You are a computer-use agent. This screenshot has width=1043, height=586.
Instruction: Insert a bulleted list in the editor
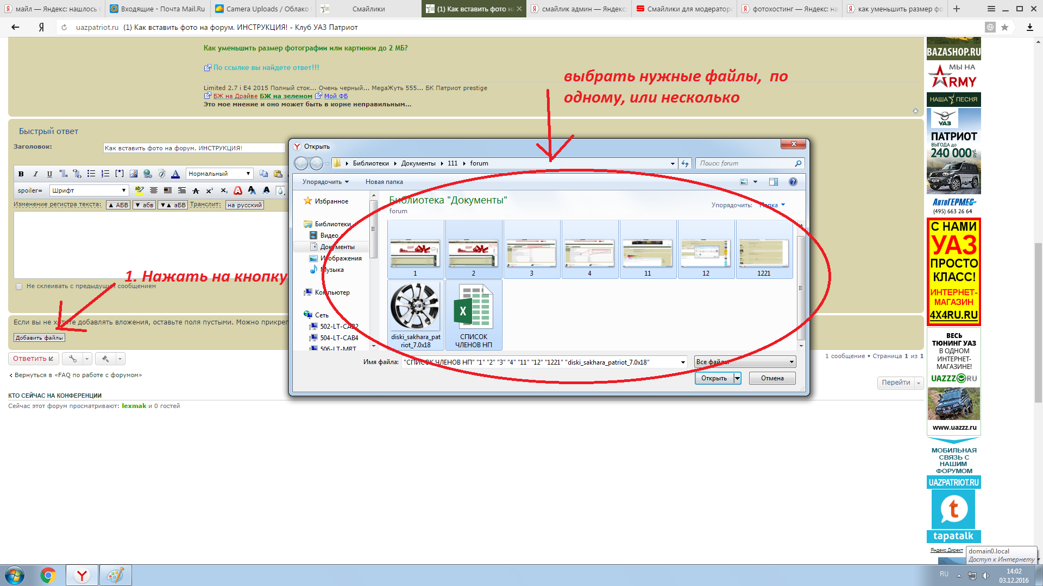[91, 174]
